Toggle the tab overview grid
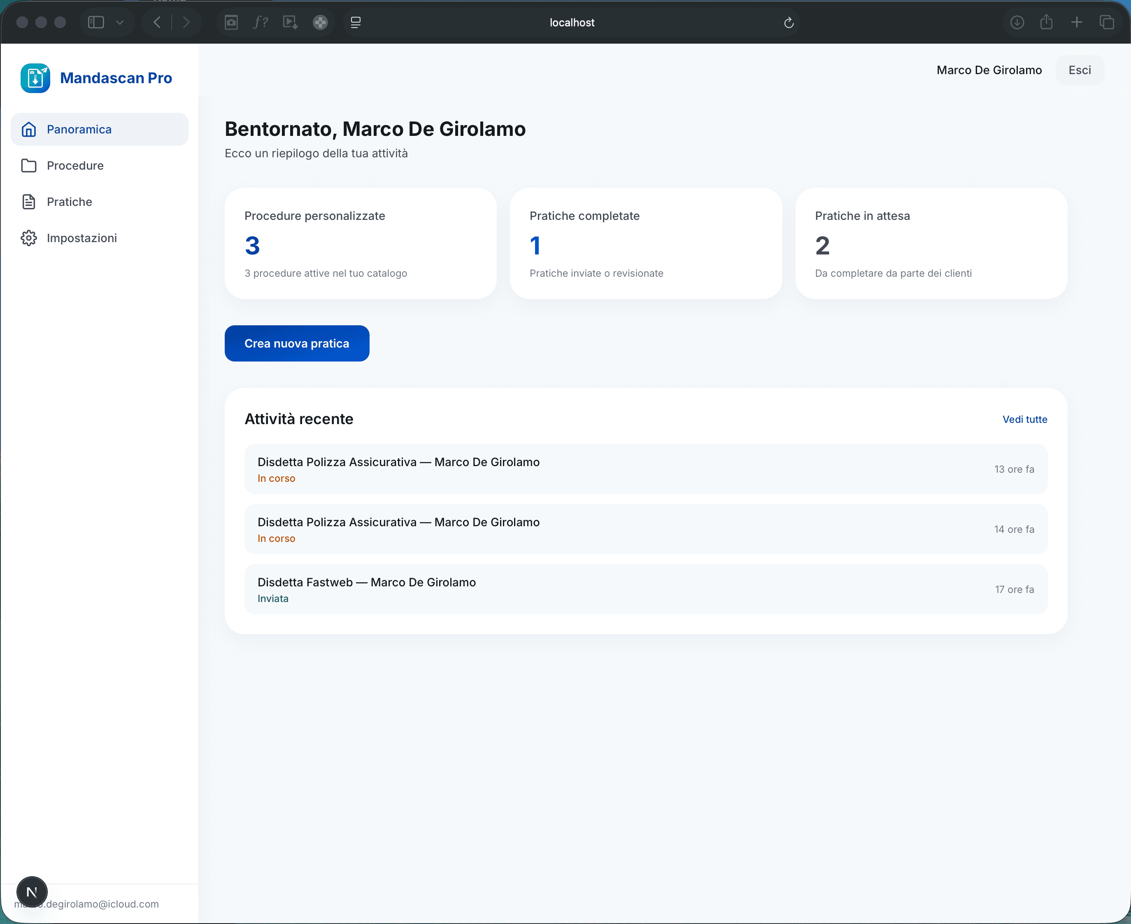This screenshot has width=1131, height=924. tap(1107, 22)
